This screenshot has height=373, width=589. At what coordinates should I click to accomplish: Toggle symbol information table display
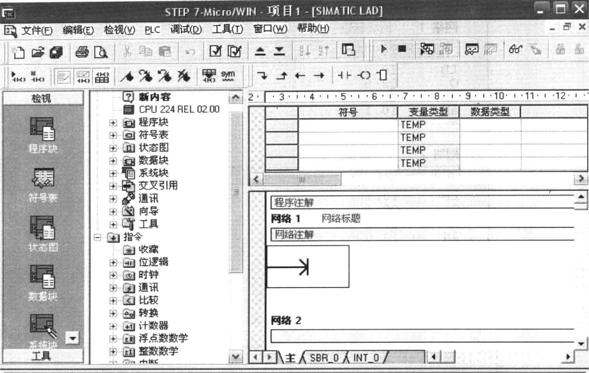[101, 77]
